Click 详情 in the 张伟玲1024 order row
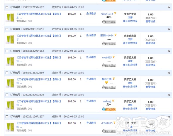The width and height of the screenshot is (173, 136). click(x=130, y=39)
